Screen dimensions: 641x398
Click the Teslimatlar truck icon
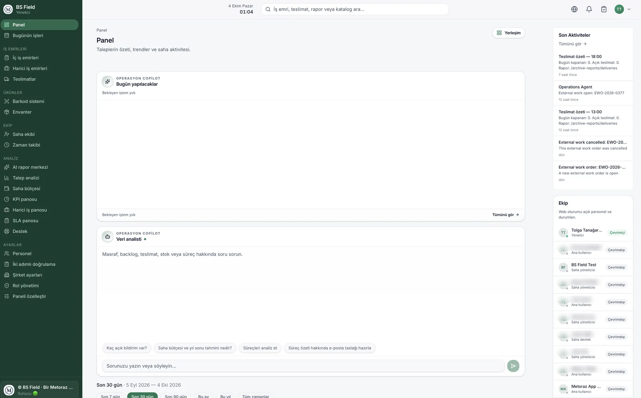pyautogui.click(x=6, y=79)
